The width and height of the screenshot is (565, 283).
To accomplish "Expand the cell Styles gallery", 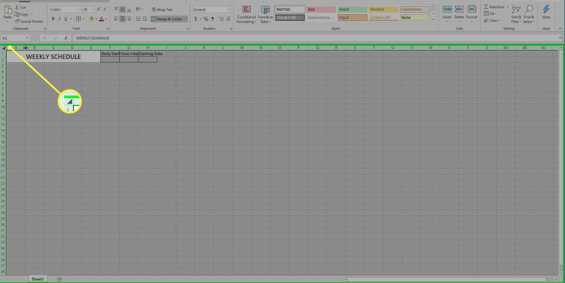I will coord(433,19).
